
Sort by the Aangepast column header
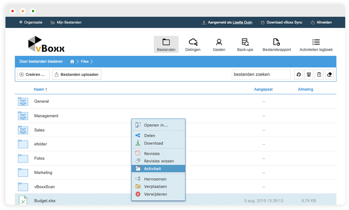pyautogui.click(x=263, y=89)
